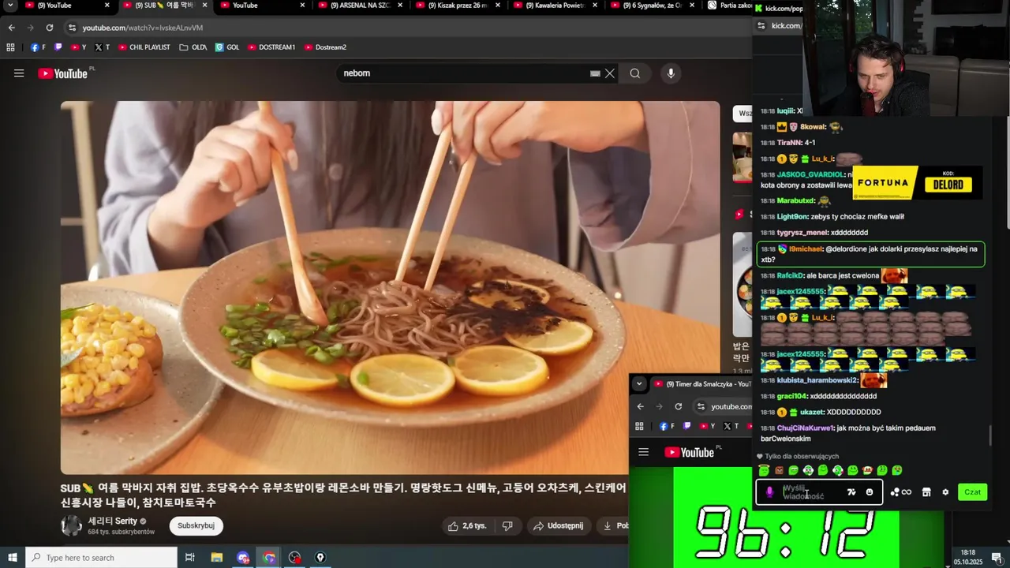
Task: Open the Serity channel name
Action: coord(113,521)
